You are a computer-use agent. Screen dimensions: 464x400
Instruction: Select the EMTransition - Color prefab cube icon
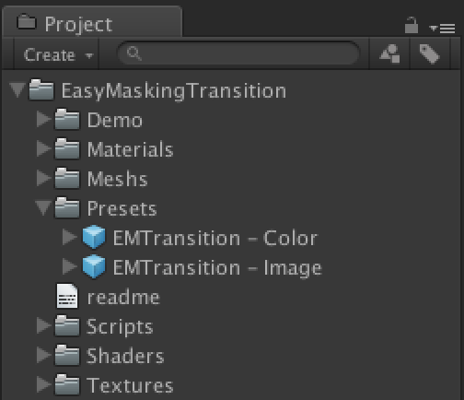coord(94,237)
